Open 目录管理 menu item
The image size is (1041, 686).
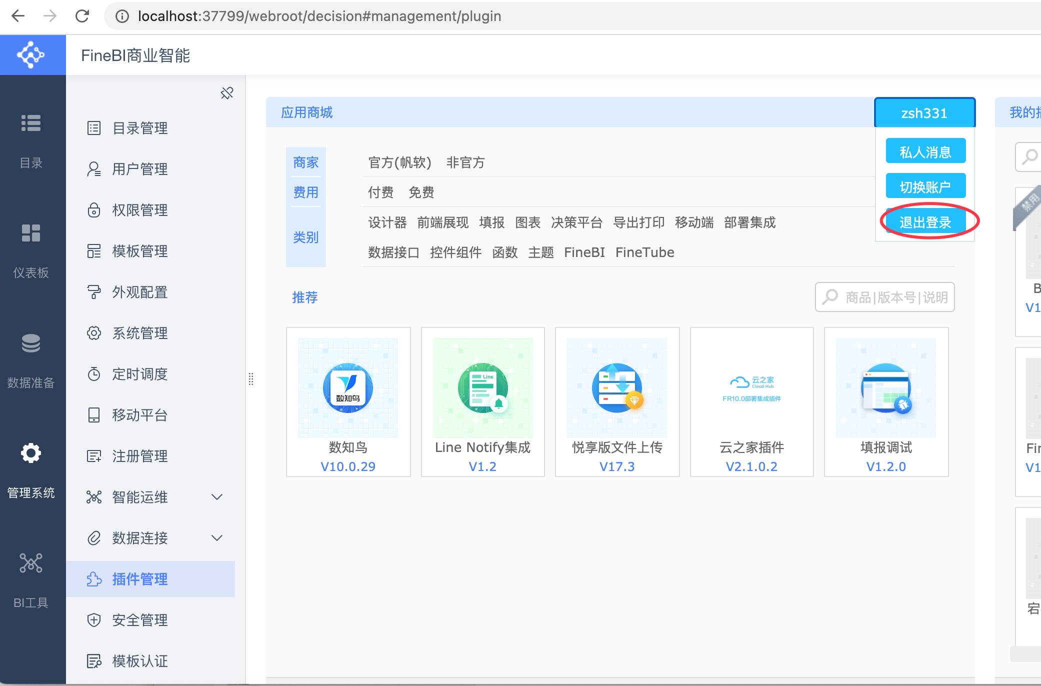150,128
